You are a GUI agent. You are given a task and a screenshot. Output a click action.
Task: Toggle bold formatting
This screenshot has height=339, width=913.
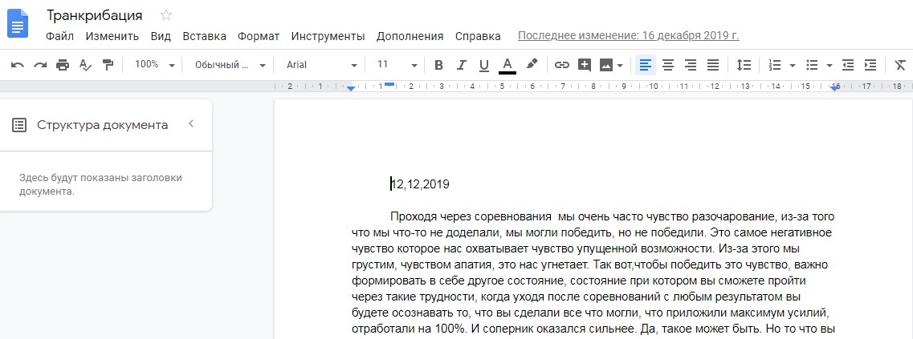click(x=439, y=65)
